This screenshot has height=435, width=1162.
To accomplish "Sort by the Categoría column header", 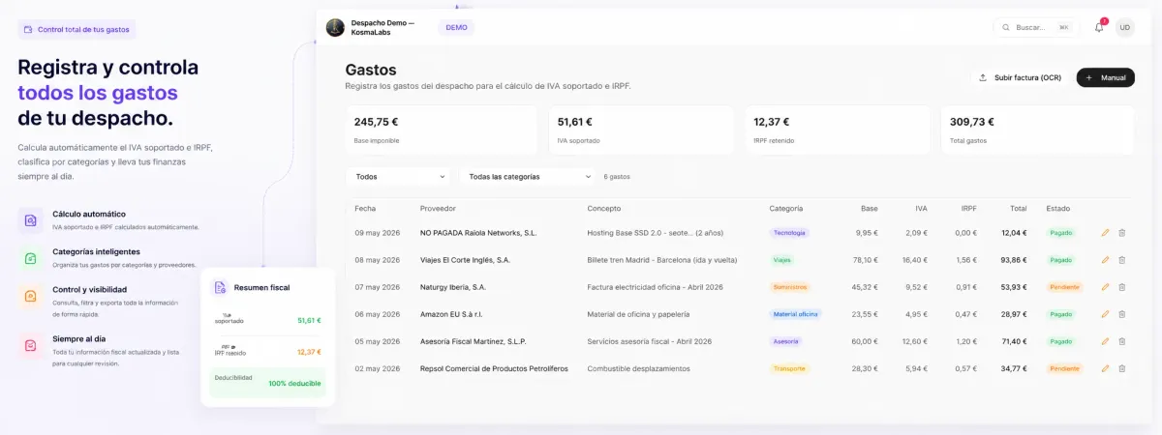I will (x=785, y=208).
